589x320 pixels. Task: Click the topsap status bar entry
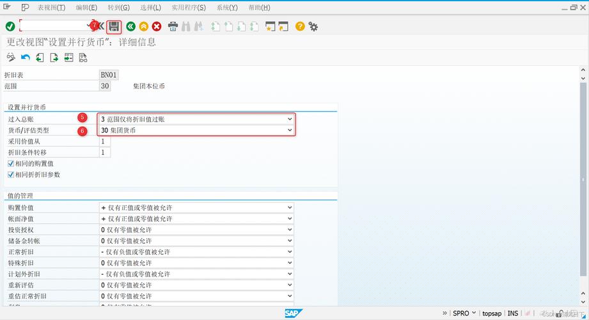click(492, 313)
